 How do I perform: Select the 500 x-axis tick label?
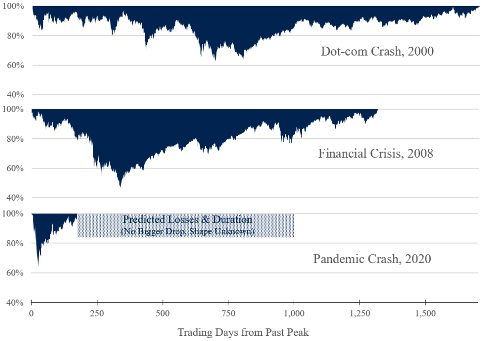point(163,312)
